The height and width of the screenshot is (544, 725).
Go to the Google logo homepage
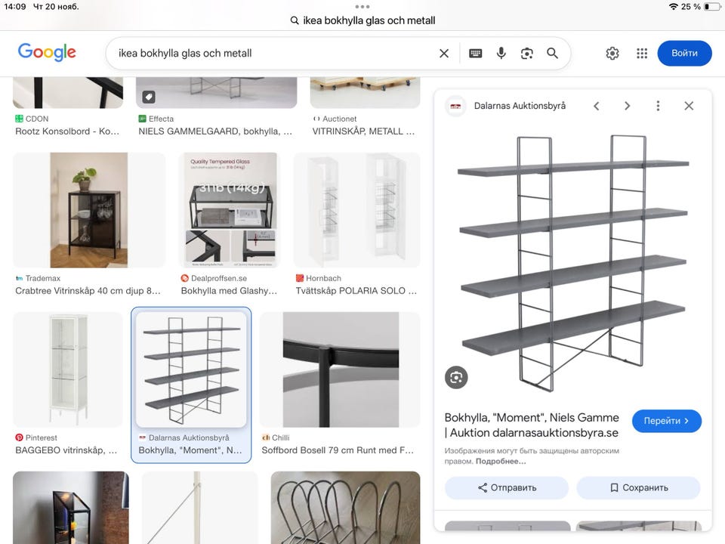pos(47,52)
